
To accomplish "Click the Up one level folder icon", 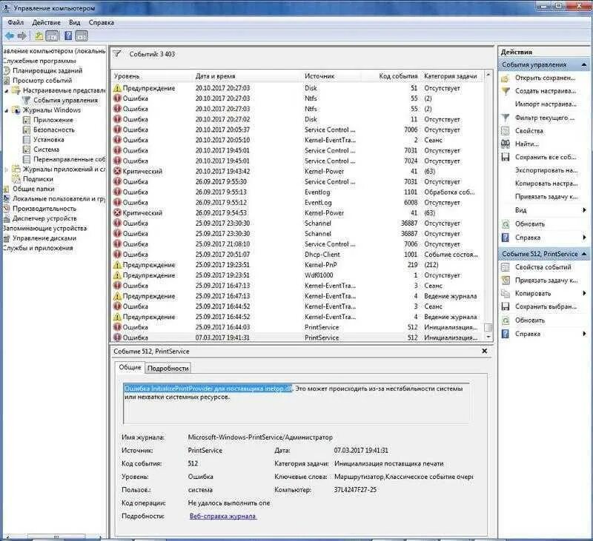I will click(39, 36).
